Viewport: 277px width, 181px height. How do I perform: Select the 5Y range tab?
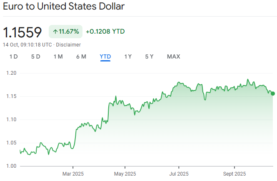149,56
